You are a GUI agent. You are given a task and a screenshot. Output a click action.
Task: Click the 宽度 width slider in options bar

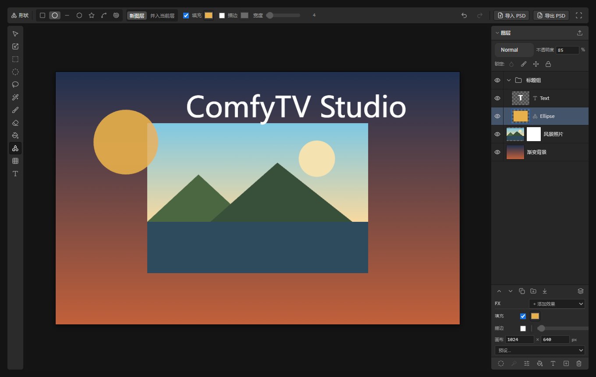pos(283,15)
